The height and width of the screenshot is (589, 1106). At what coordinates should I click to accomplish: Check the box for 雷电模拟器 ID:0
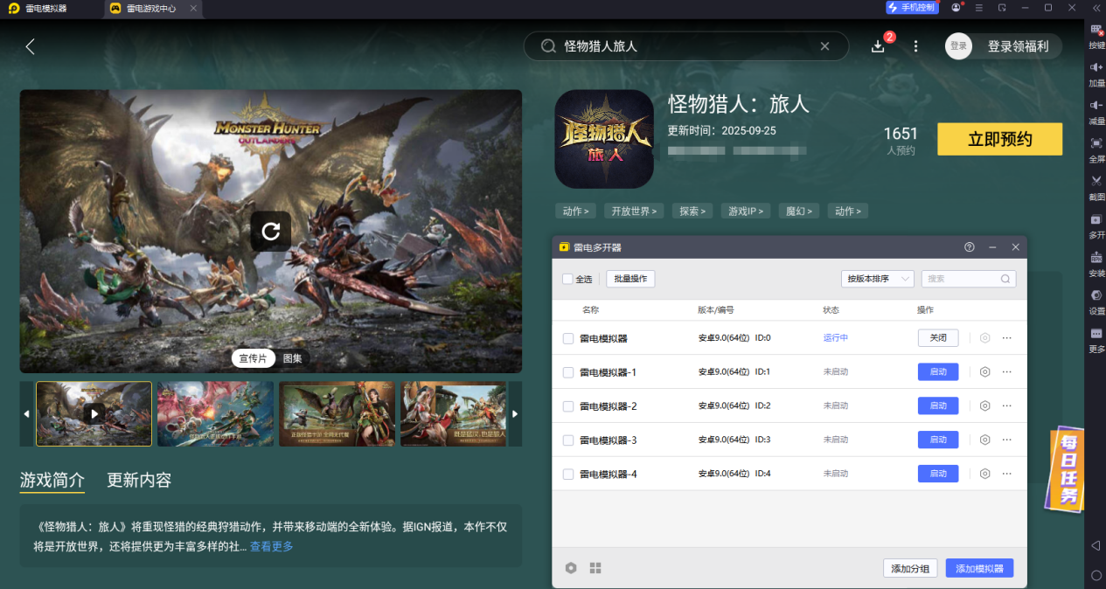568,338
